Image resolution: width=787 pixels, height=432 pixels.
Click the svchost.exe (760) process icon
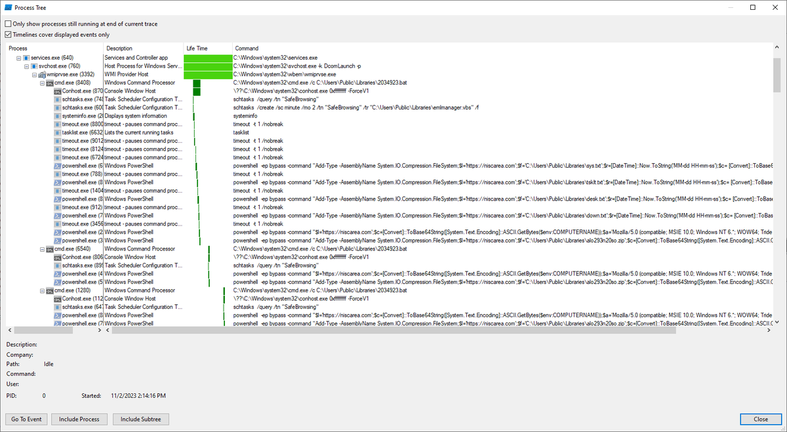34,66
